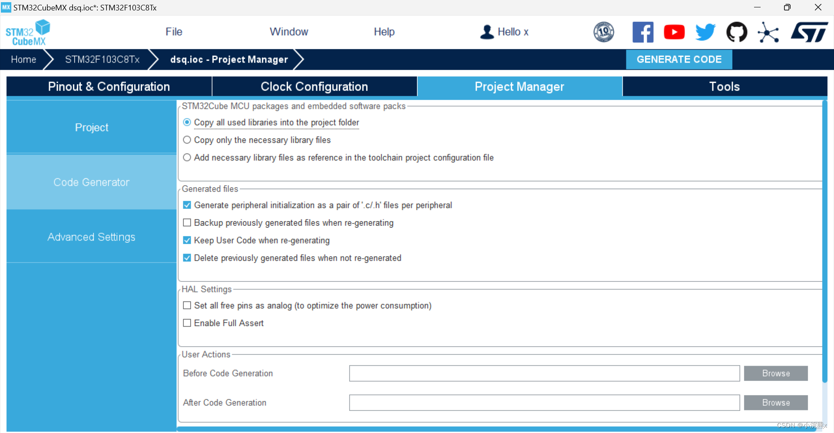This screenshot has height=433, width=834.
Task: Select Copy only the necessary library files
Action: pyautogui.click(x=187, y=140)
